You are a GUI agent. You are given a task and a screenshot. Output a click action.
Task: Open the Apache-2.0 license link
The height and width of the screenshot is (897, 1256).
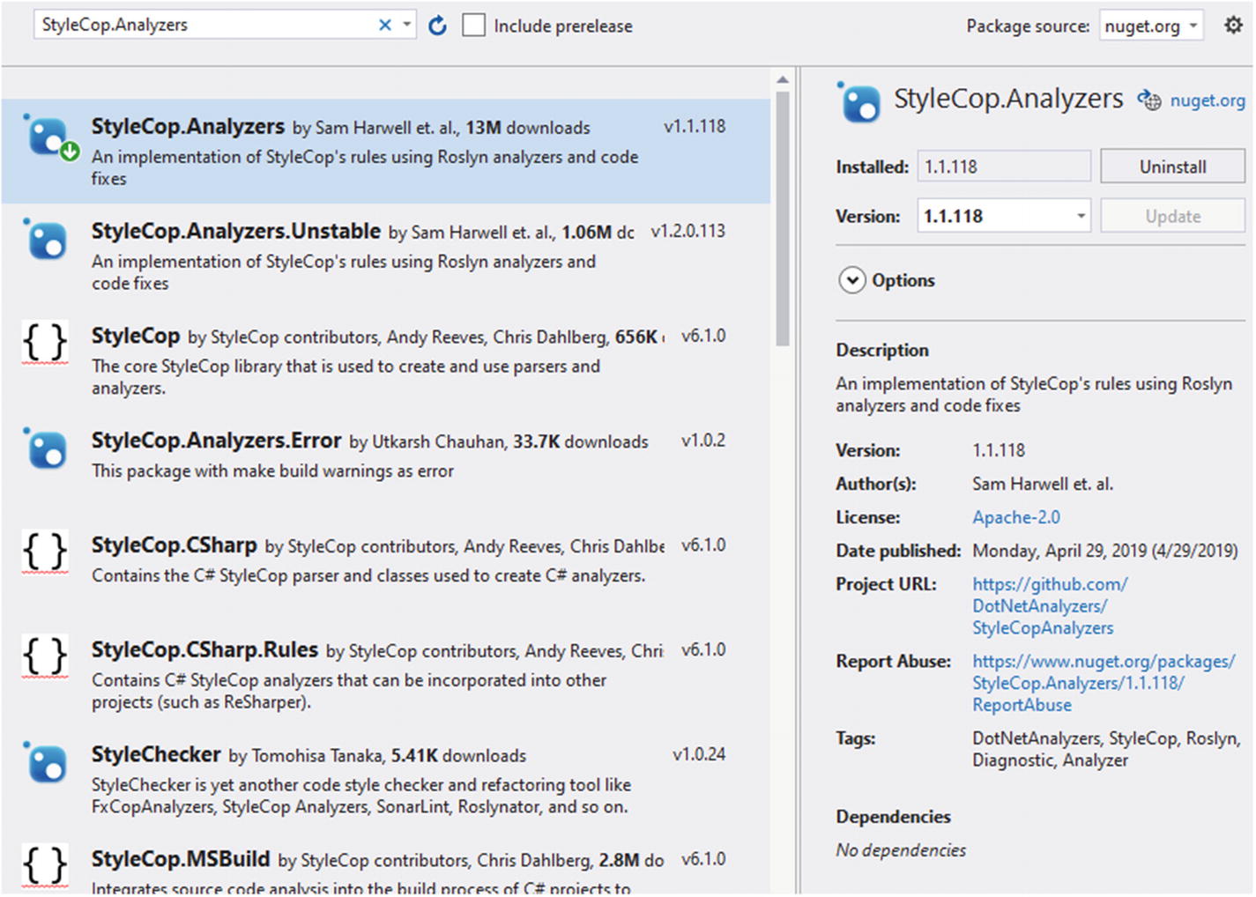click(1015, 517)
